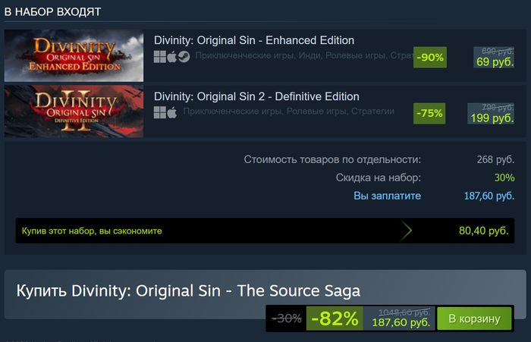Viewport: 531px width, 342px height.
Task: Click the 'В корзину' add to cart button
Action: coord(474,318)
